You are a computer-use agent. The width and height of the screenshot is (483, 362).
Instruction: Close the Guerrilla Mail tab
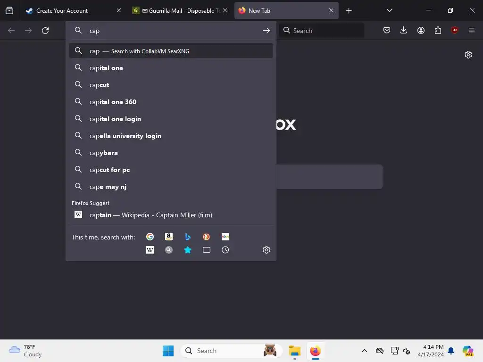(x=225, y=10)
